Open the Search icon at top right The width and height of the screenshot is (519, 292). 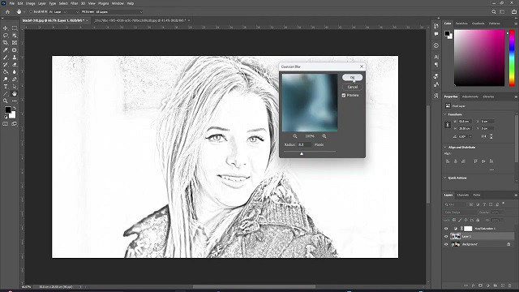[x=494, y=11]
